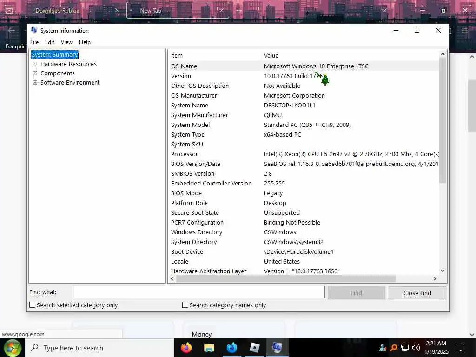
Task: Select the Software Environment category
Action: pos(70,83)
